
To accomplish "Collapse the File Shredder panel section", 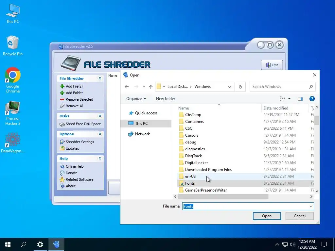I will coord(100,78).
